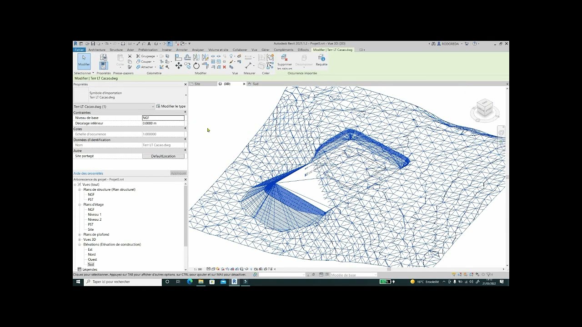Select the Nord elevation in tree

pyautogui.click(x=92, y=254)
